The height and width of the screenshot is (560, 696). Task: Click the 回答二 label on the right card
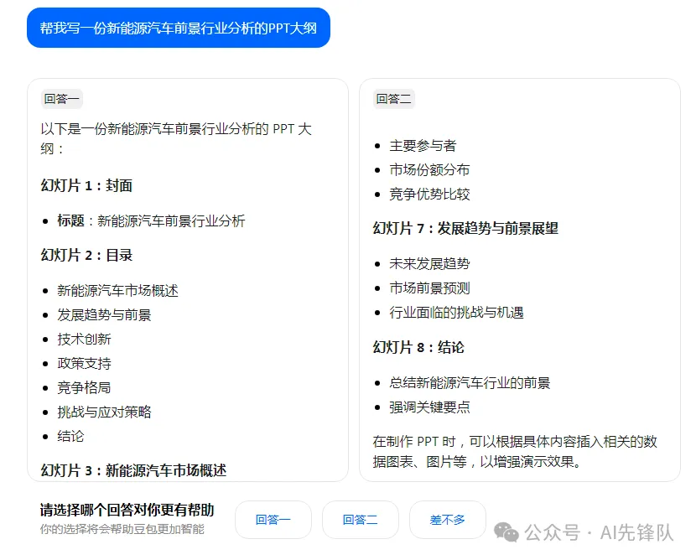(392, 98)
